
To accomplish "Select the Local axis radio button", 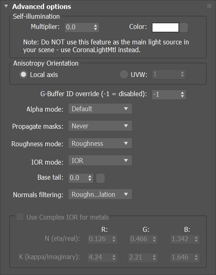I will [23, 75].
